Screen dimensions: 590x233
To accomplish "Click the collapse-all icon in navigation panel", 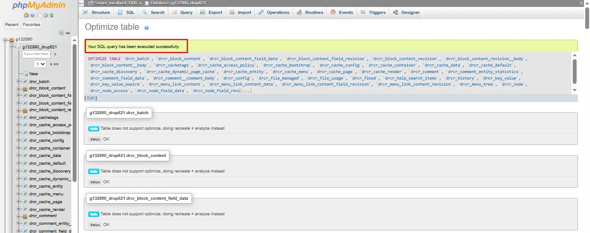I will coord(61,33).
